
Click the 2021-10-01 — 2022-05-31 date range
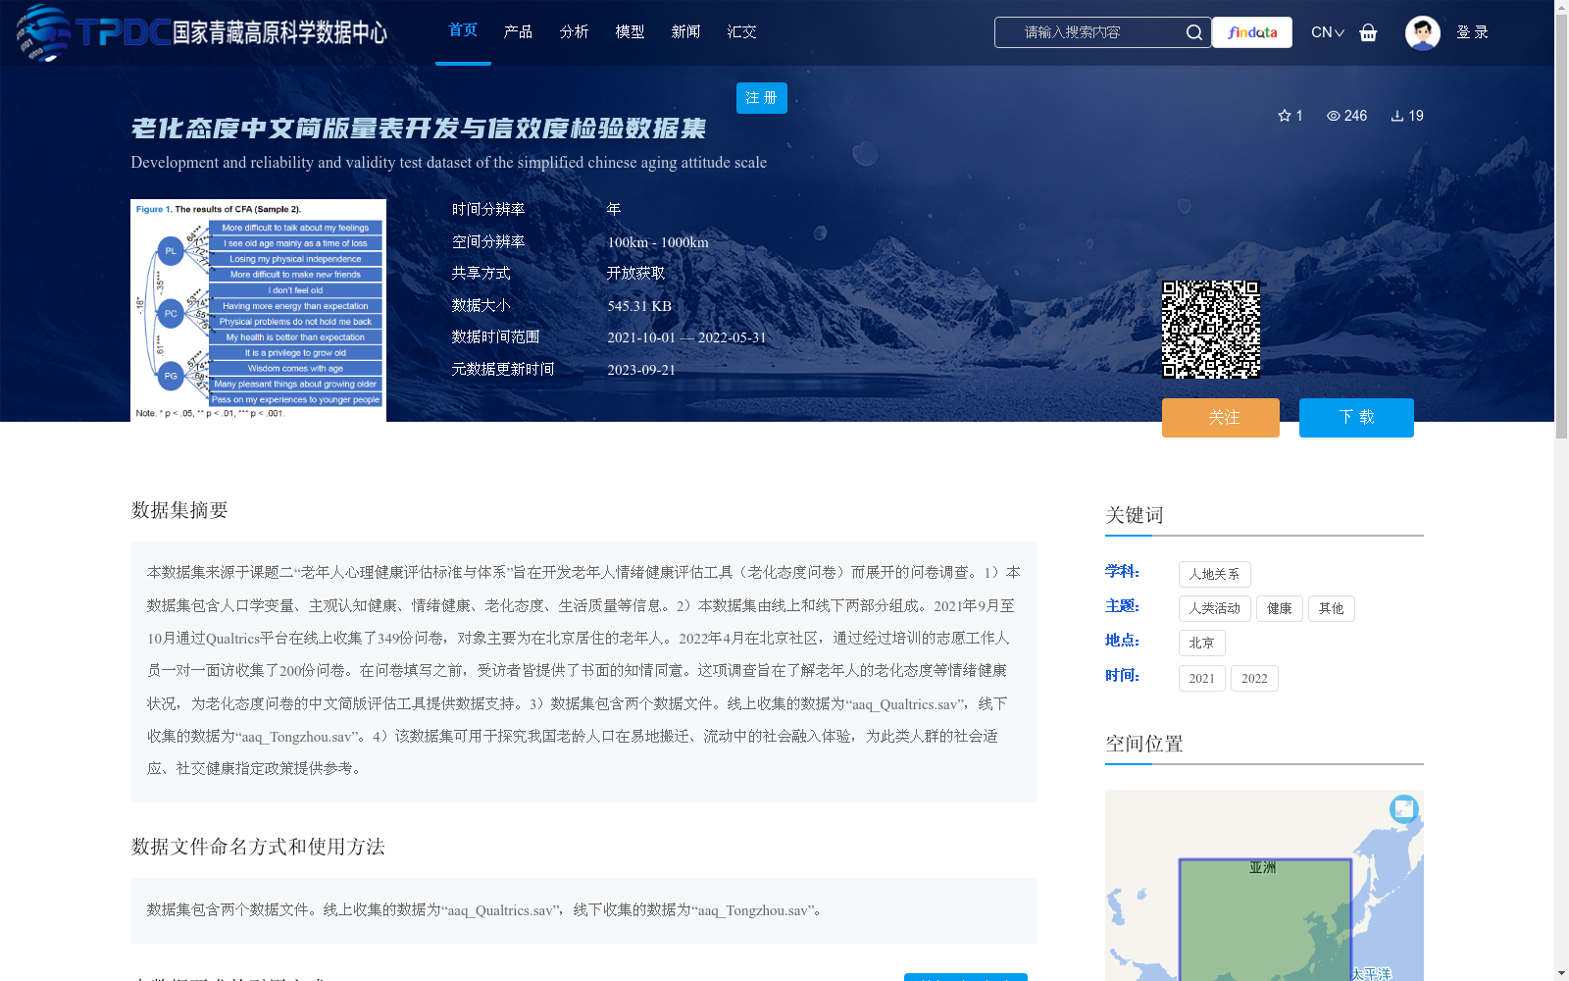coord(686,337)
